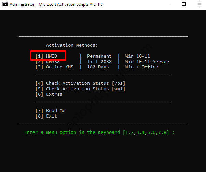The image size is (206, 172).
Task: Select the '[1] HWID' option text
Action: coord(46,56)
